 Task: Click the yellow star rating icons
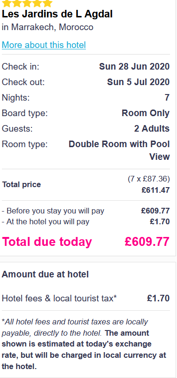click(27, 3)
